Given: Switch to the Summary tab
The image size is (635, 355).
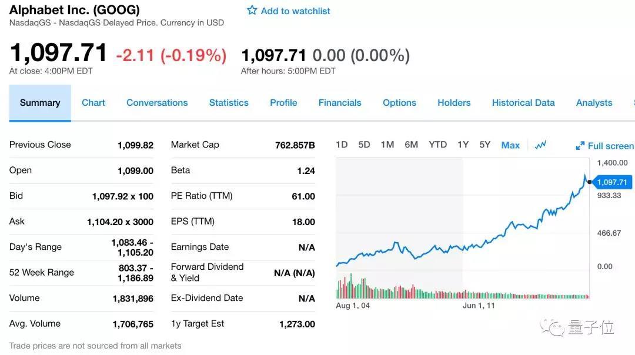Looking at the screenshot, I should pos(40,103).
